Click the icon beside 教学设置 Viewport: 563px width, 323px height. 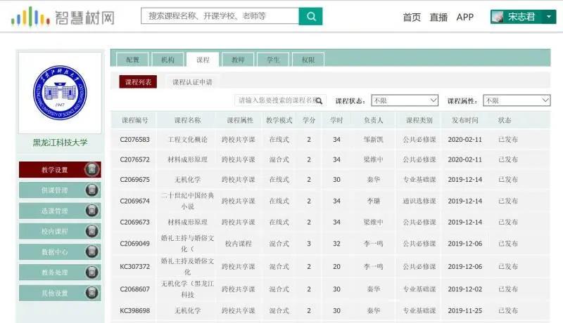point(91,169)
